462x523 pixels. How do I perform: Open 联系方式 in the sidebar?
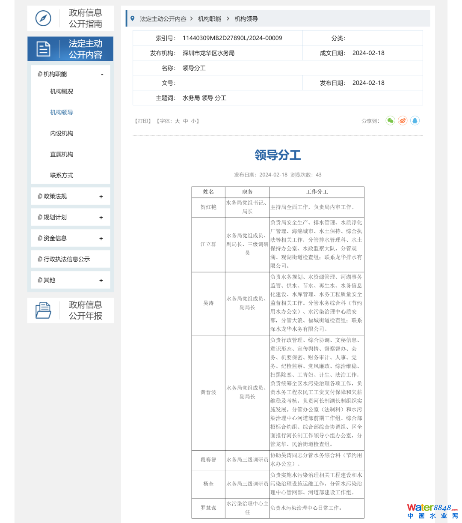click(x=62, y=176)
